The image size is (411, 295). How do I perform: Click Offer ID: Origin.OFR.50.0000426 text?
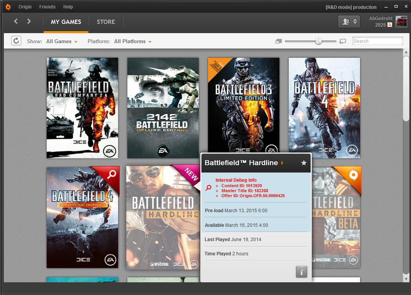coord(253,196)
